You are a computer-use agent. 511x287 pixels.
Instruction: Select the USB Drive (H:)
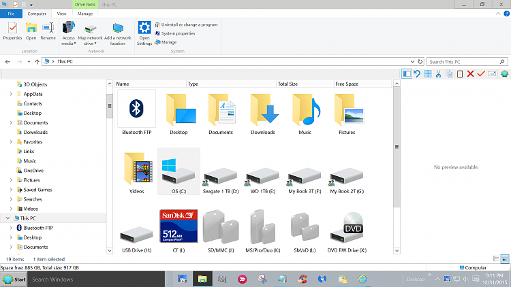(x=136, y=239)
